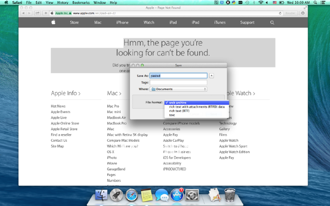Screen dimensions: 330x206
Task: Open the Share button in Safari toolbar
Action: (37, 13)
